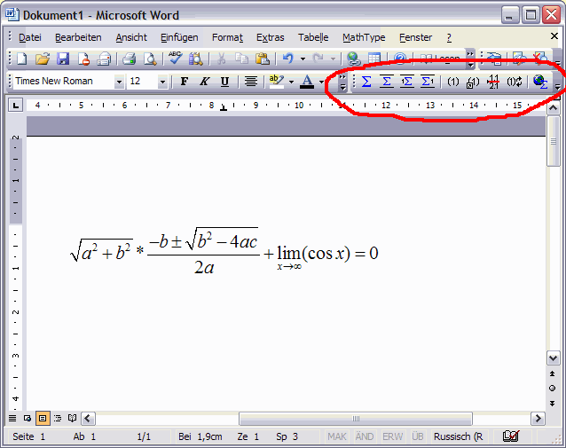
Task: Insert a right-numbered display equation
Action: click(x=428, y=82)
